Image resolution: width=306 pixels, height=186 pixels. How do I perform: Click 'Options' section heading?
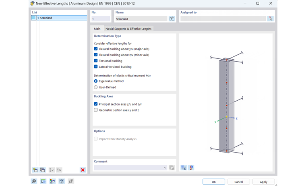[x=99, y=131]
